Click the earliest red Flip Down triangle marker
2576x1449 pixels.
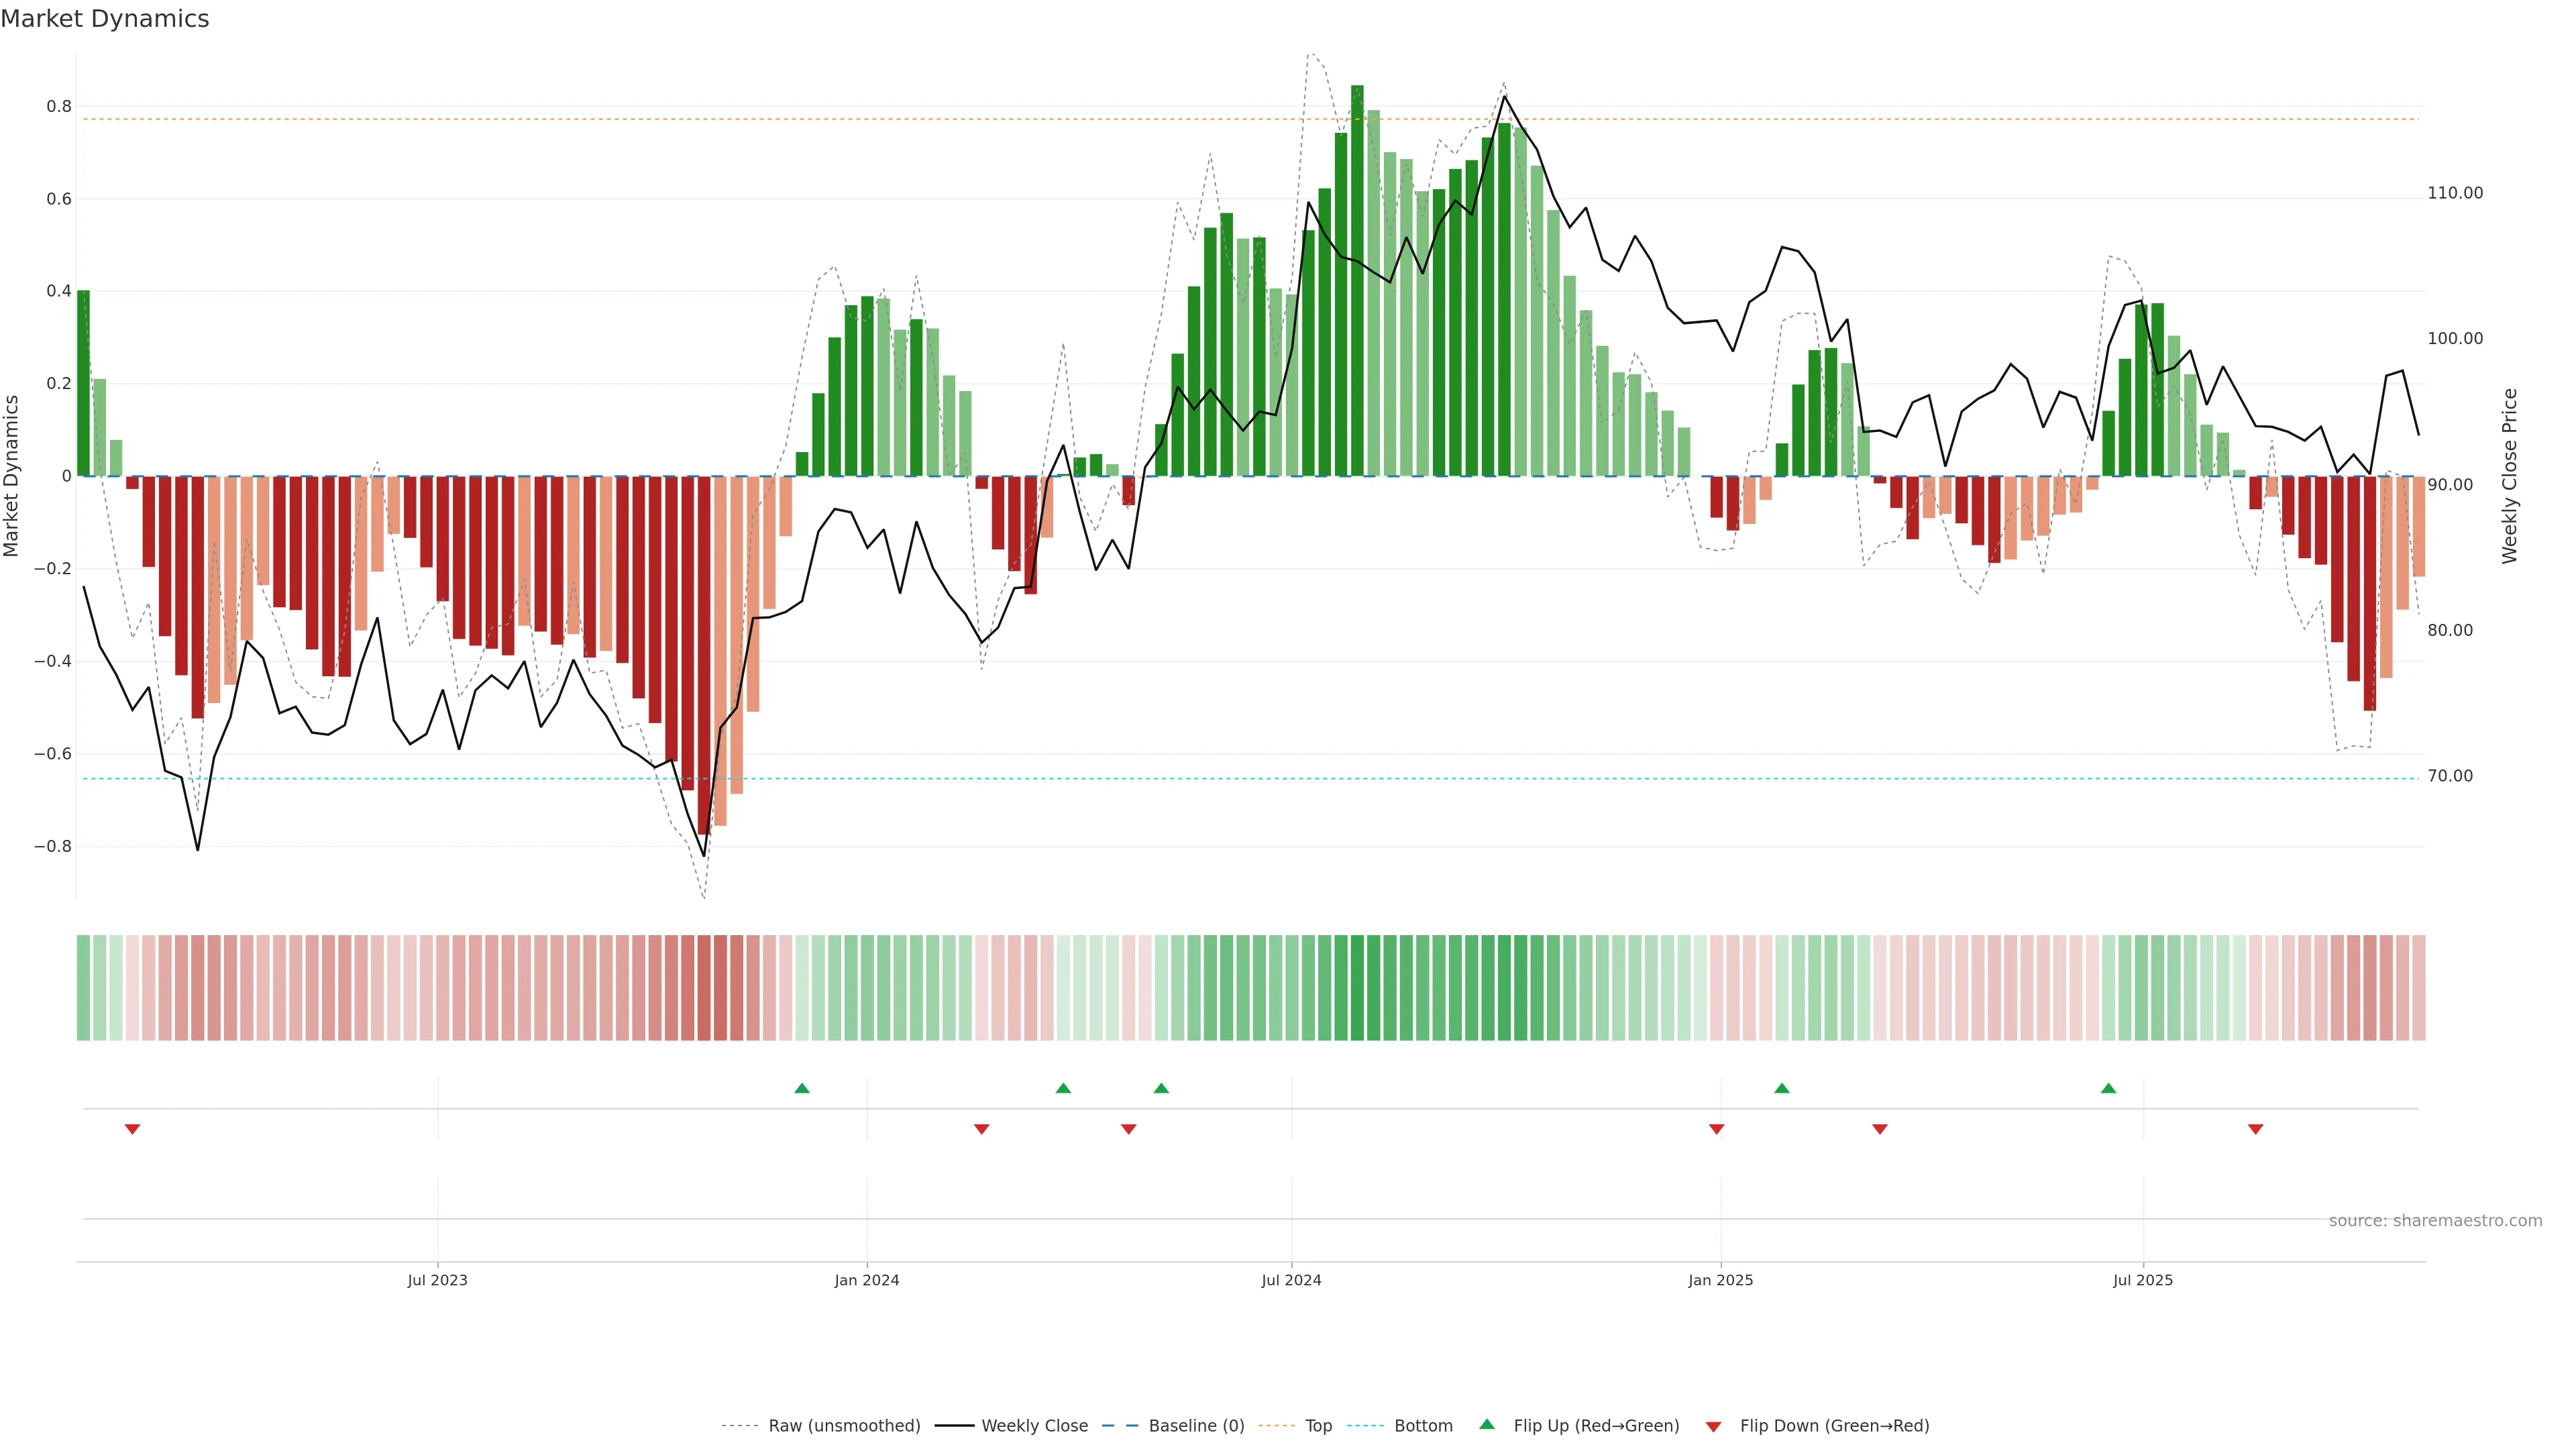(x=132, y=1129)
